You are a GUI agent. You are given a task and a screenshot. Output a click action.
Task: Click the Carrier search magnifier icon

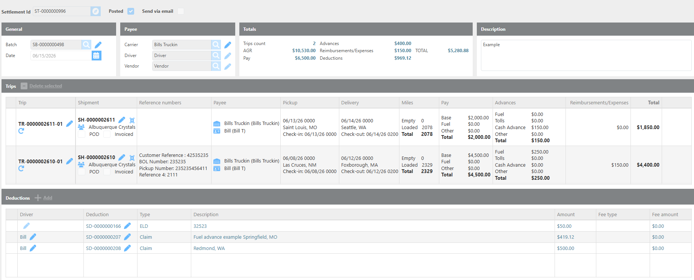216,45
